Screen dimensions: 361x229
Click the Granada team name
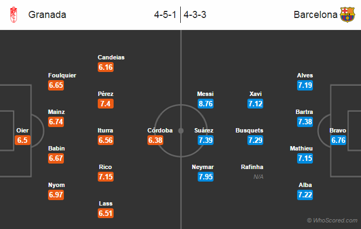[47, 15]
